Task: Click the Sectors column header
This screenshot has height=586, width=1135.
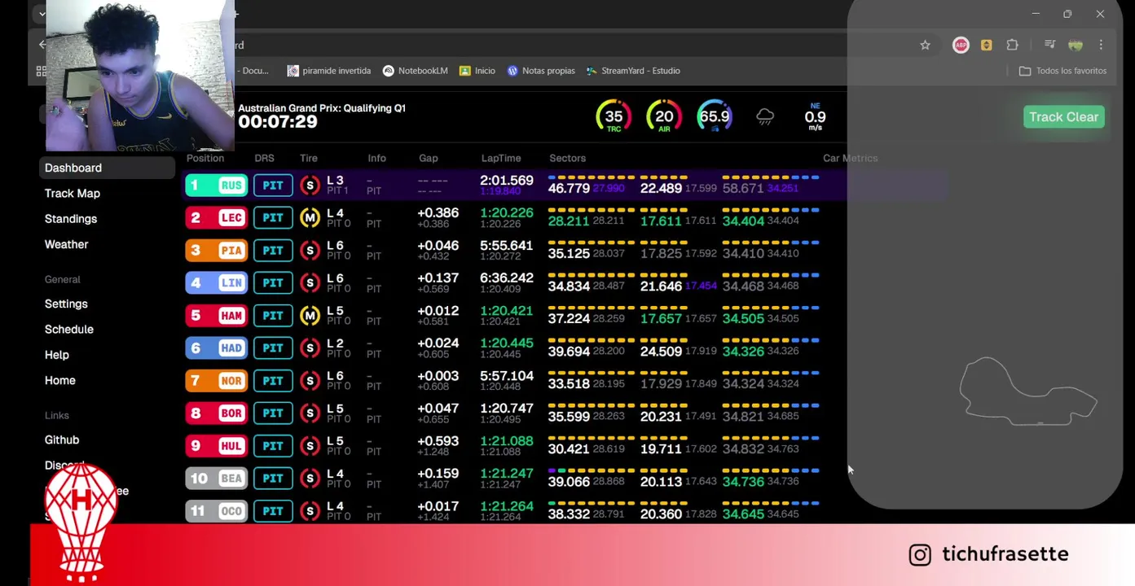Action: click(x=567, y=159)
